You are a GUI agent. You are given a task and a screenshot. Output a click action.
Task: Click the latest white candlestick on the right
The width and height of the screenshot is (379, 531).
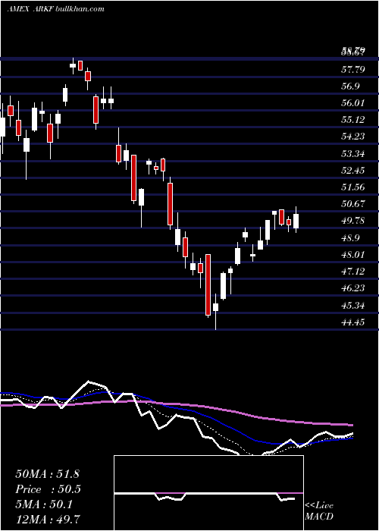(296, 219)
